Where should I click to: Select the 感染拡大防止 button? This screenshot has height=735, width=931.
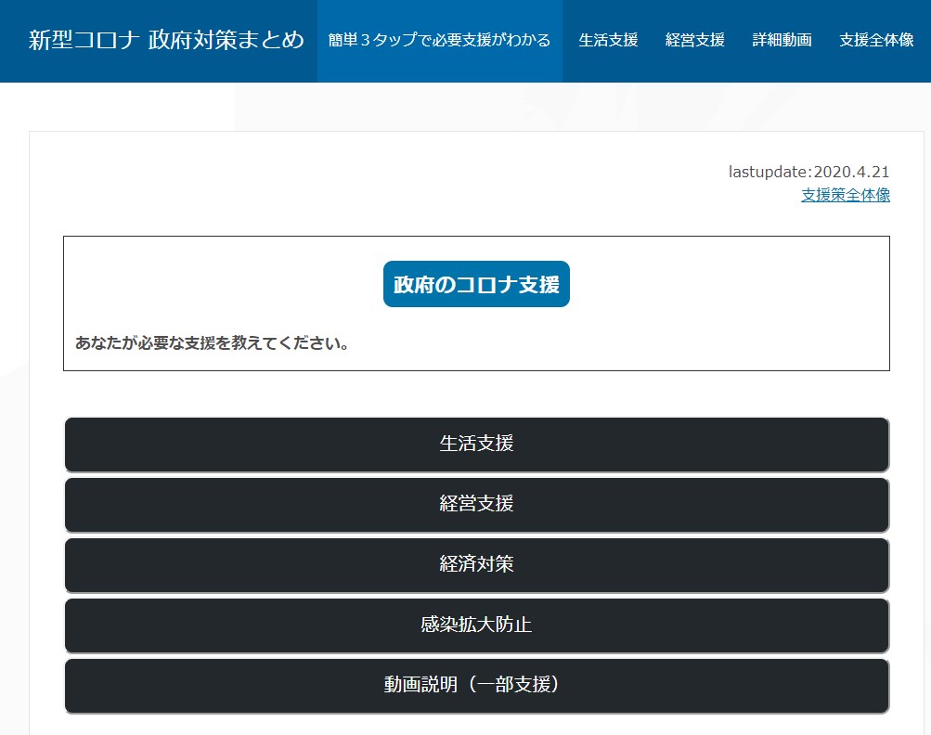point(476,625)
